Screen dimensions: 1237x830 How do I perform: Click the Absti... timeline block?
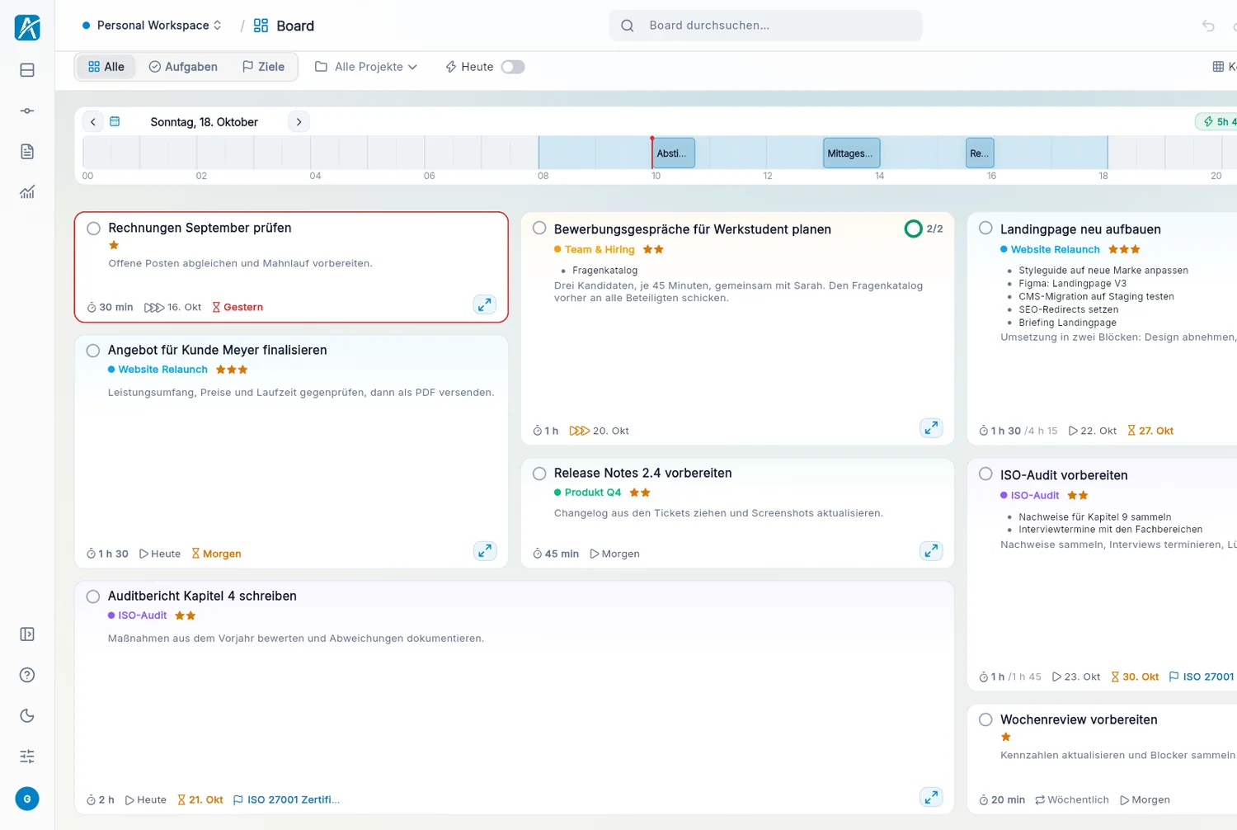(674, 153)
